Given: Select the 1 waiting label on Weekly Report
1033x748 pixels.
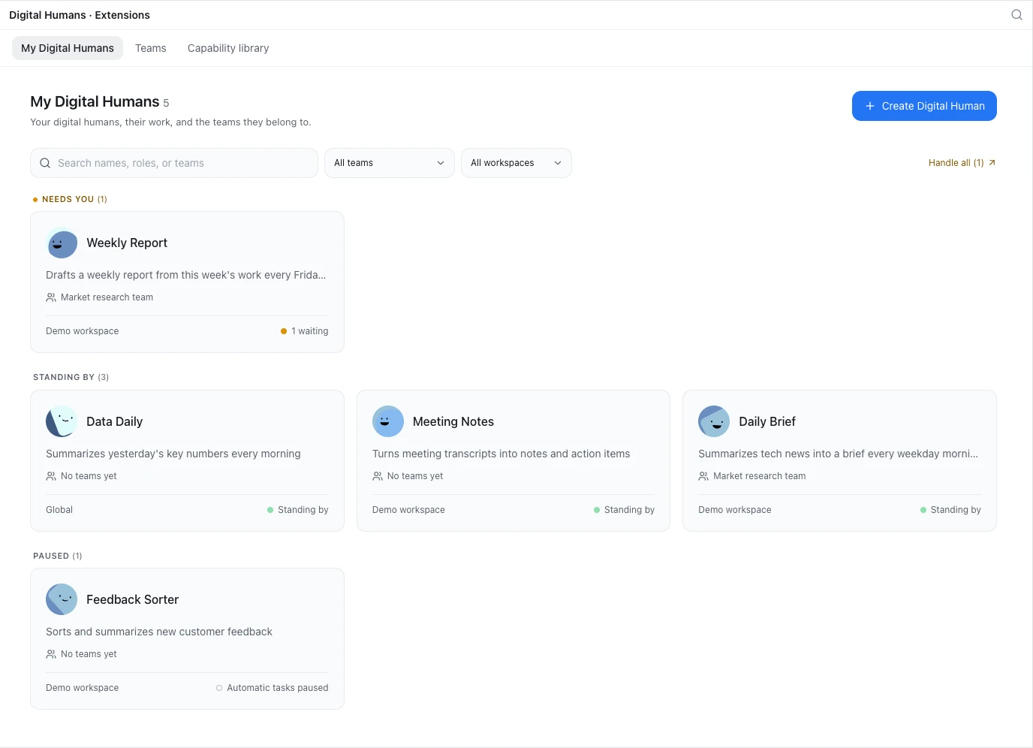Looking at the screenshot, I should 310,331.
